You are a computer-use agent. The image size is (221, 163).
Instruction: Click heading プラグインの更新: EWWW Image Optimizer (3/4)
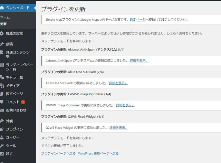pyautogui.click(x=76, y=94)
